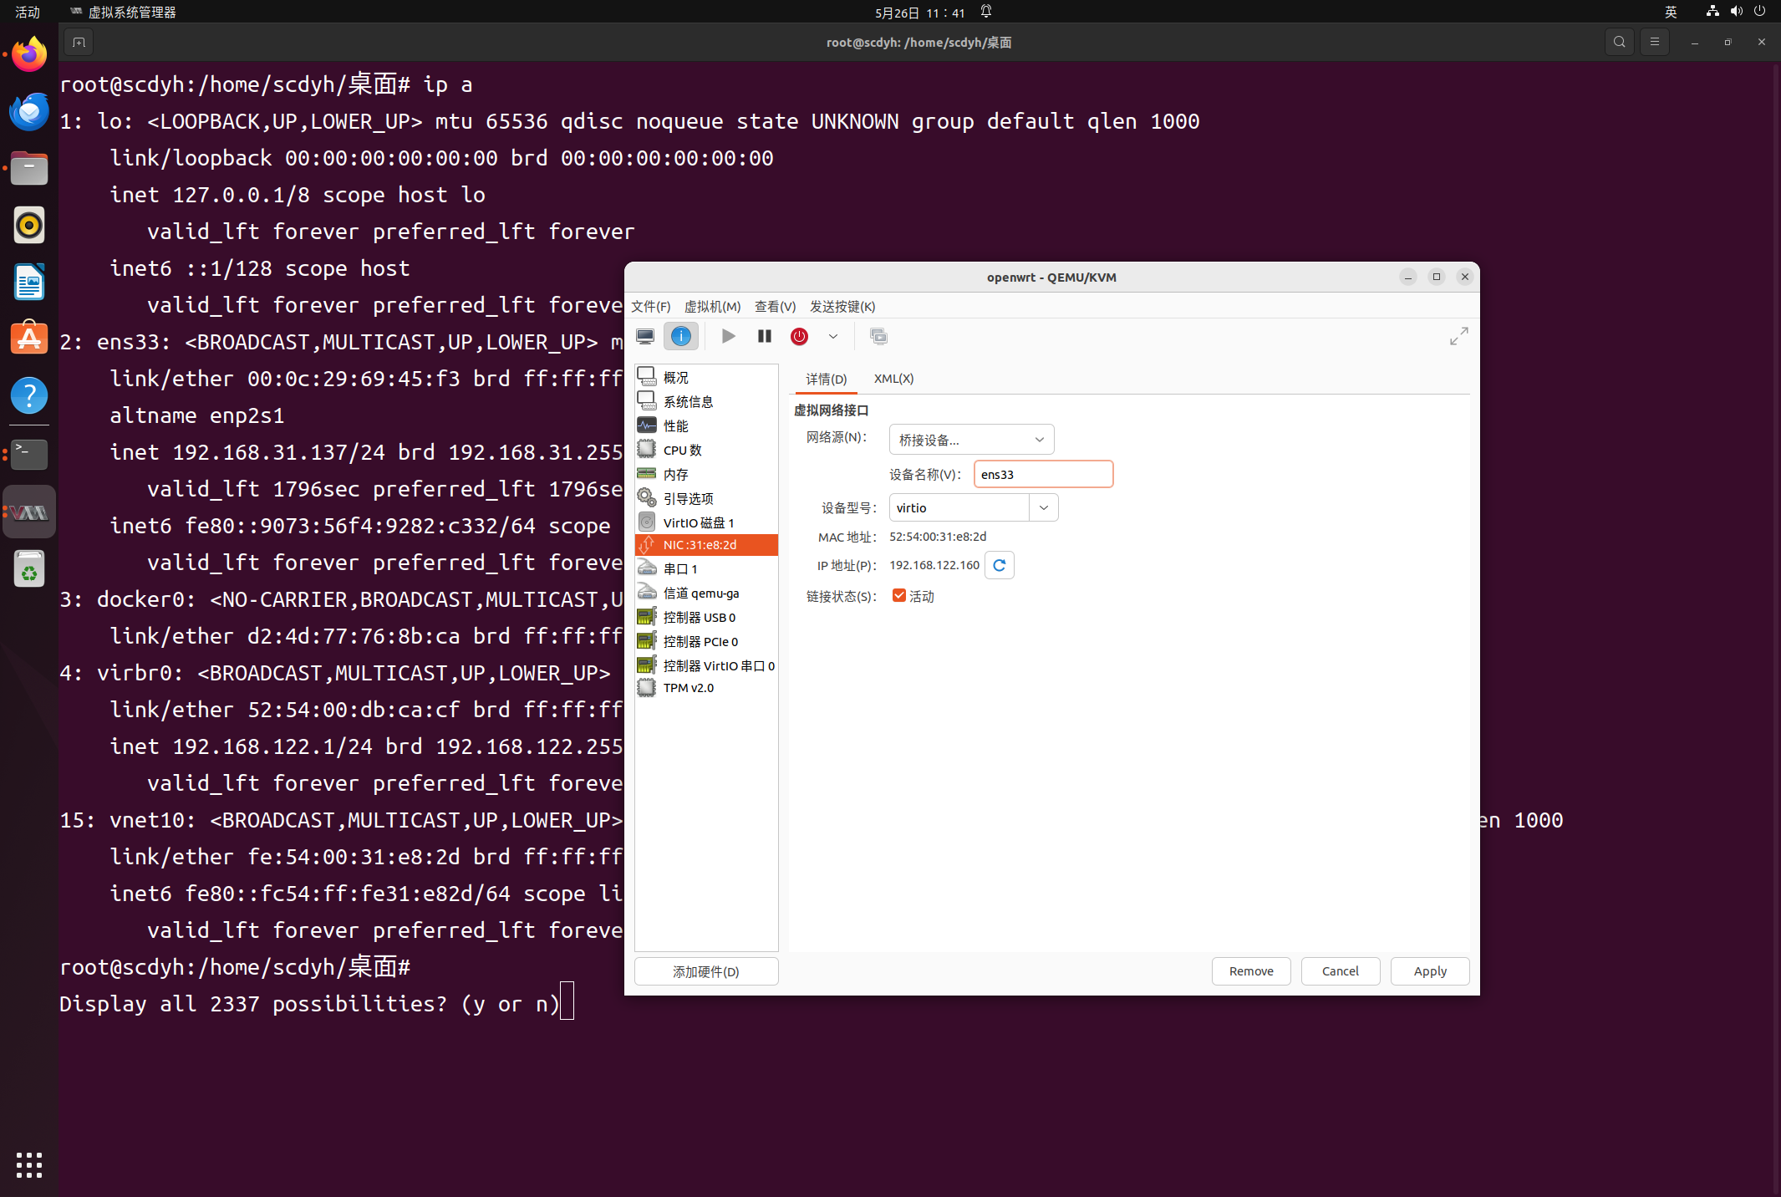Select 概况 in hardware list
Image resolution: width=1781 pixels, height=1197 pixels.
pyautogui.click(x=706, y=377)
